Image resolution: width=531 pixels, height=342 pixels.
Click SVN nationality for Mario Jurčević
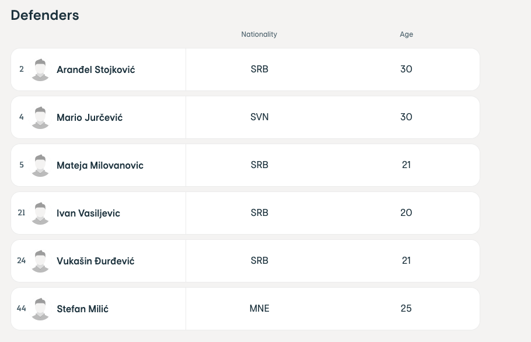click(x=260, y=117)
